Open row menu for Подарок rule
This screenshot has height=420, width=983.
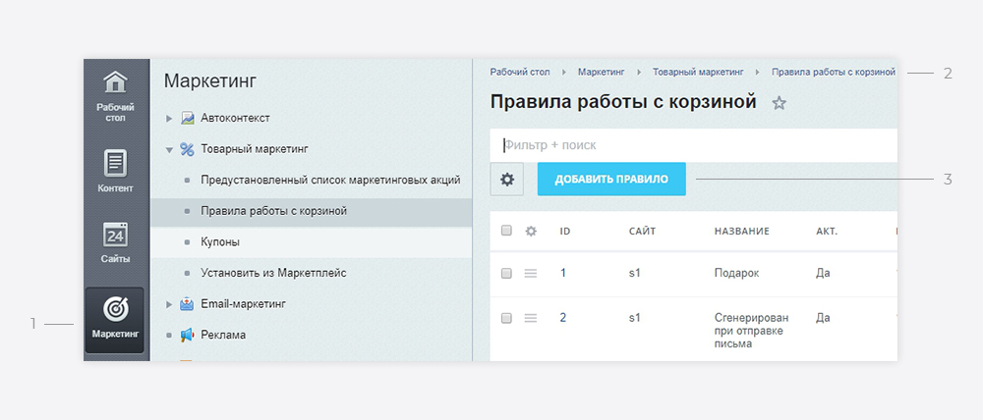pos(531,274)
